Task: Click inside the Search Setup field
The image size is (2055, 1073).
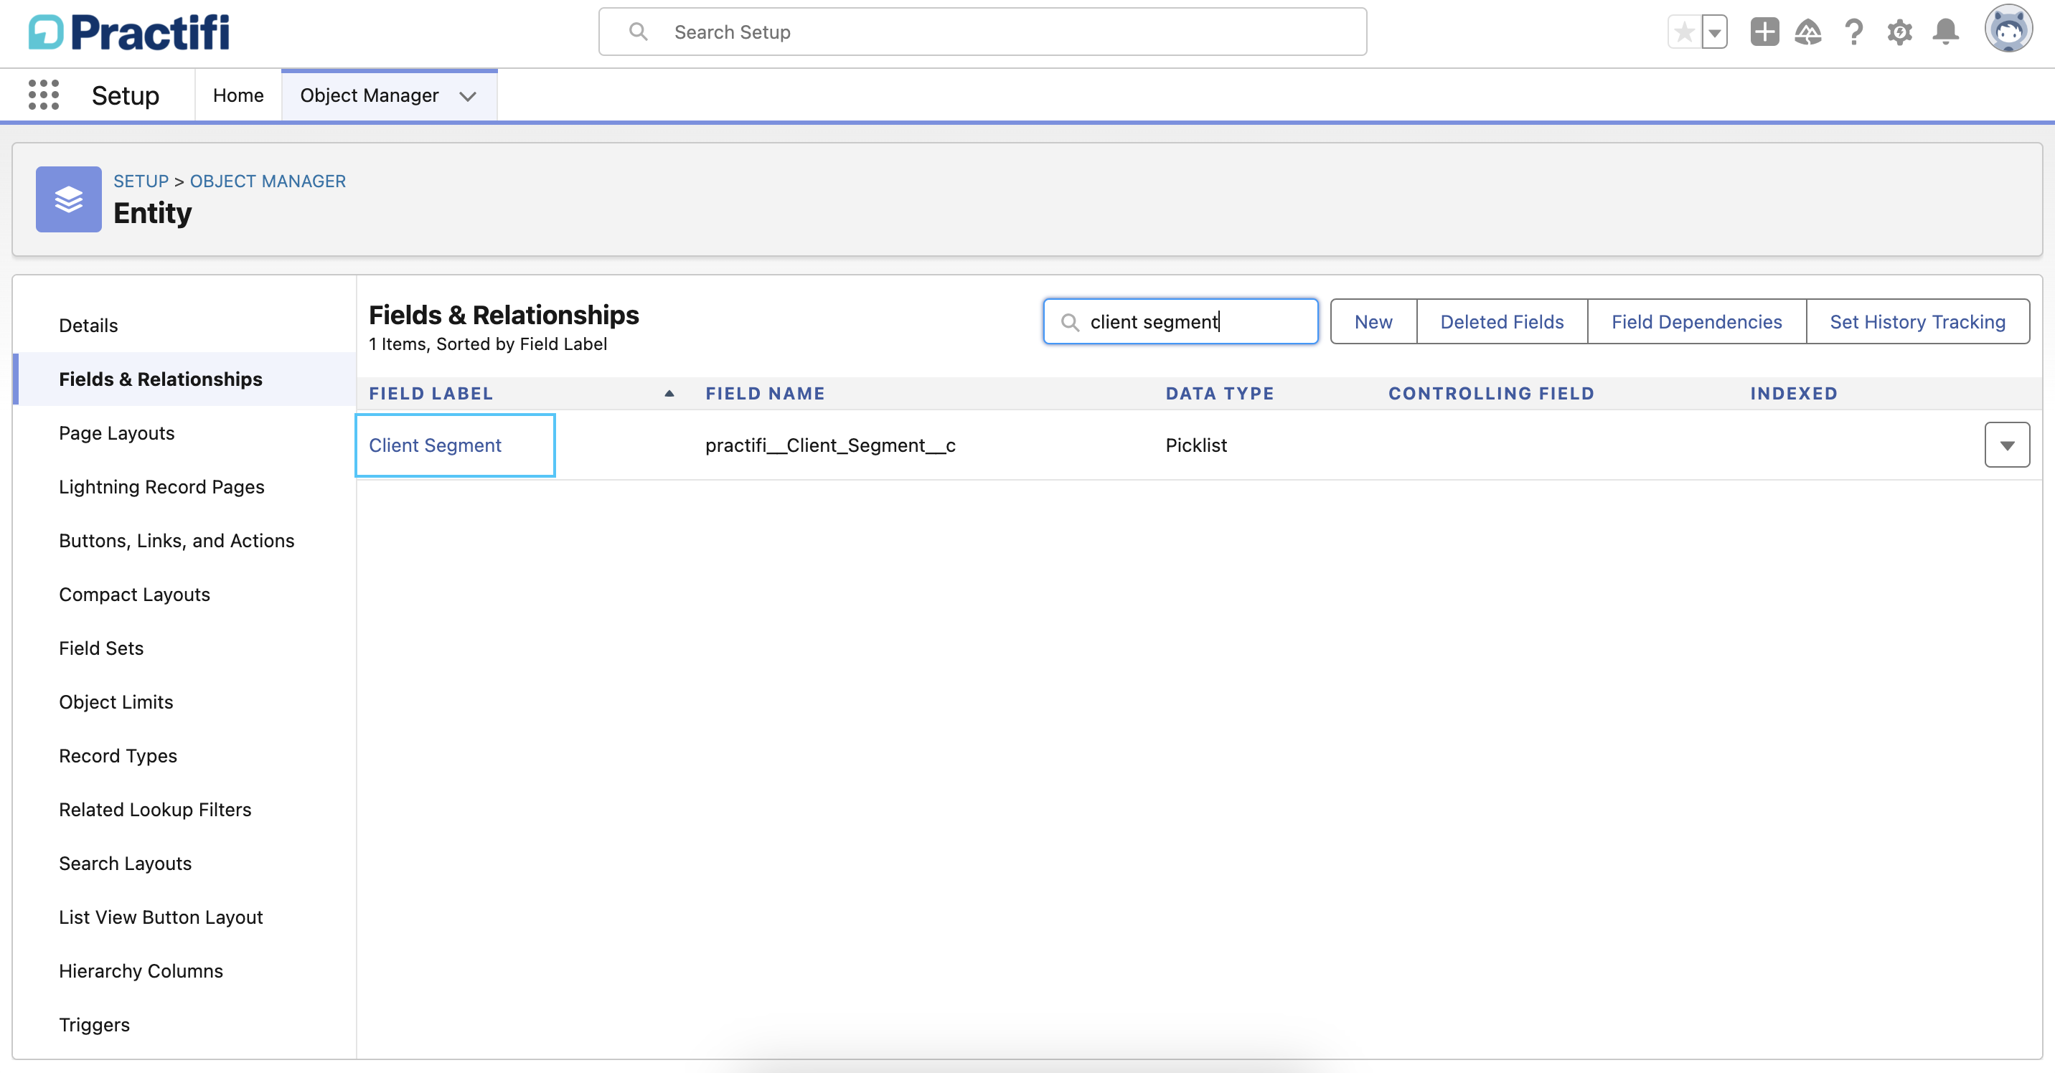Action: point(982,32)
